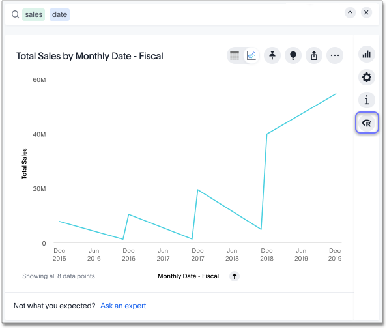Click the chart title Total Sales by Monthly Date
Image resolution: width=387 pixels, height=329 pixels.
click(90, 56)
